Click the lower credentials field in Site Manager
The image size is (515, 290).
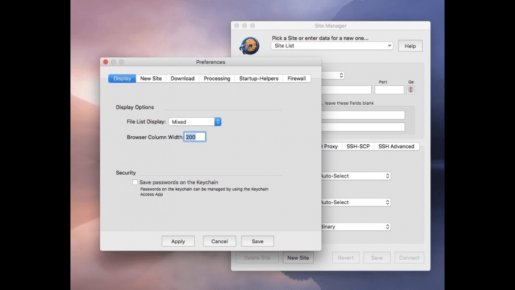(363, 127)
